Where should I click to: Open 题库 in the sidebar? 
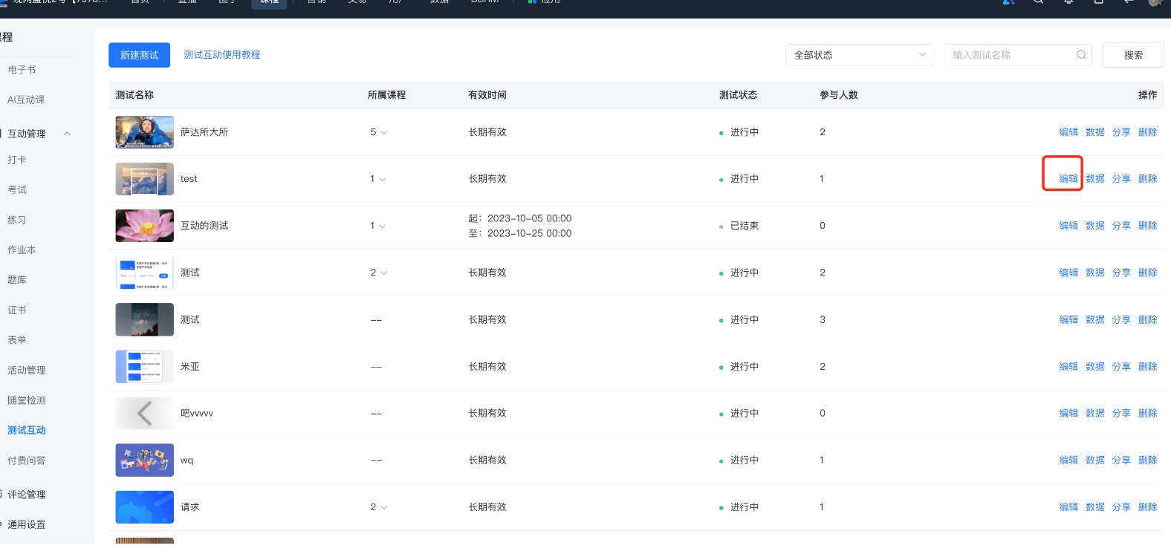(17, 280)
